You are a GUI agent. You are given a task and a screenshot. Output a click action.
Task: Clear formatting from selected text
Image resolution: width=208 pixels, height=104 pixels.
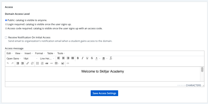coord(111,58)
